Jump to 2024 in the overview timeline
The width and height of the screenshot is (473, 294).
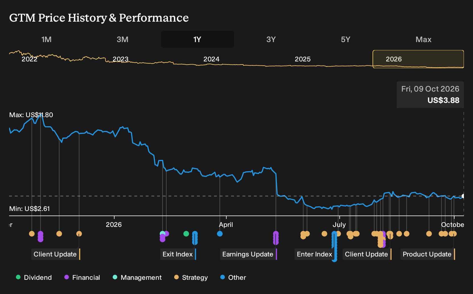coord(211,59)
